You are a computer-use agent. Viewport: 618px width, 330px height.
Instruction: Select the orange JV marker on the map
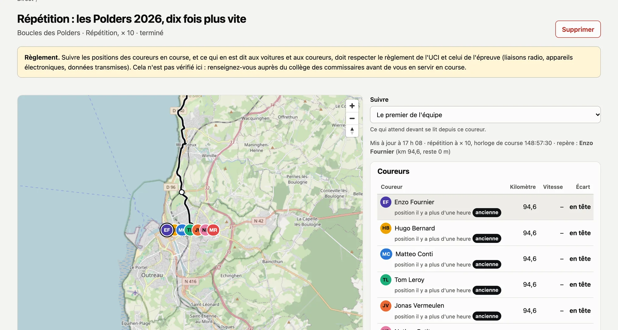(x=197, y=230)
